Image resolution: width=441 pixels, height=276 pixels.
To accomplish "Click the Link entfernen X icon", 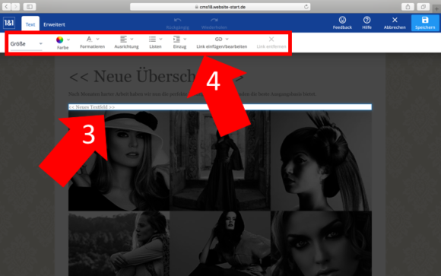I will coord(271,39).
